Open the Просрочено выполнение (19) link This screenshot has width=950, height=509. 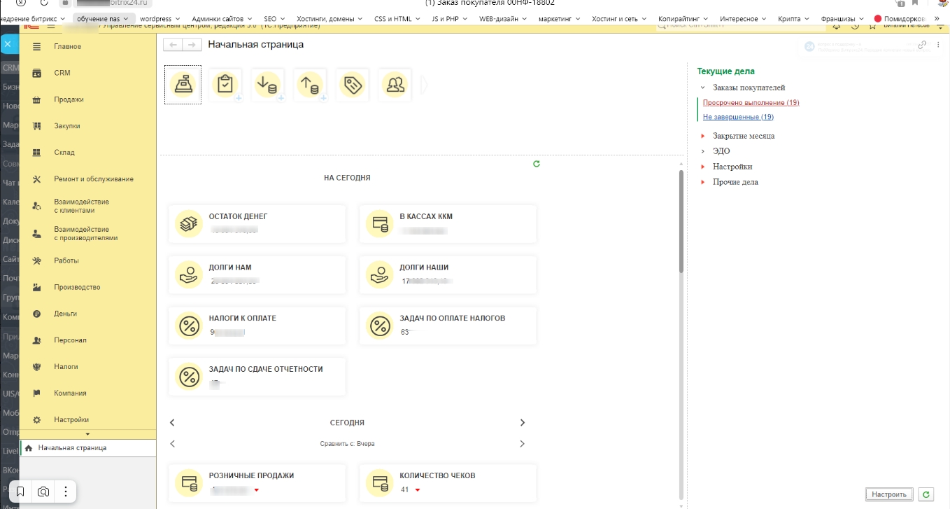[751, 103]
